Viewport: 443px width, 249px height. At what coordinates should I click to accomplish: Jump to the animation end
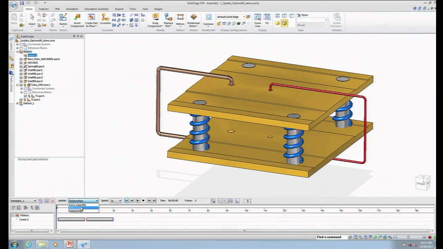click(x=154, y=201)
